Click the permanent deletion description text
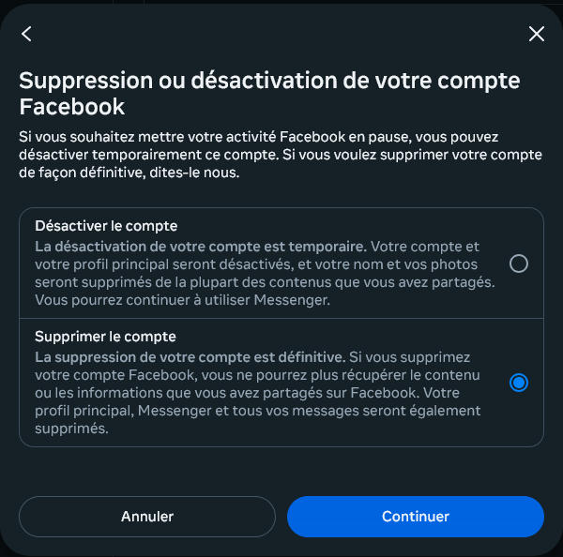This screenshot has height=557, width=563. (x=258, y=393)
